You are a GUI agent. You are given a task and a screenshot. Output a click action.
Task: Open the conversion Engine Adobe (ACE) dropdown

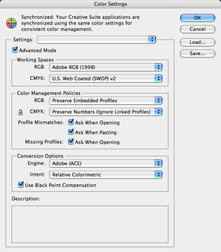(x=106, y=163)
